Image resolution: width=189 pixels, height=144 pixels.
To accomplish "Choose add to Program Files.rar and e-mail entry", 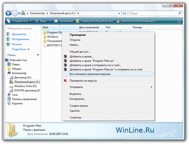I will tap(108, 69).
